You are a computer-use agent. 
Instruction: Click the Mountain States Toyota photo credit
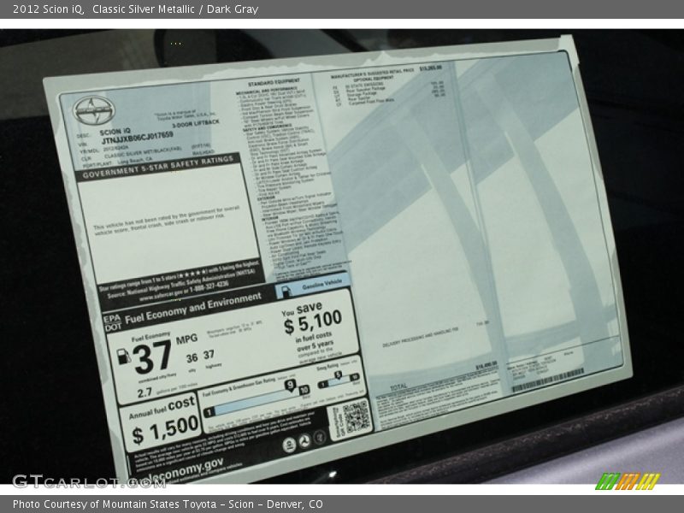(168, 504)
